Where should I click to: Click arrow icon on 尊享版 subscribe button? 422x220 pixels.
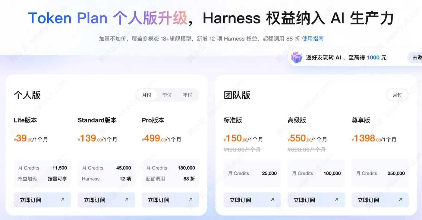click(400, 200)
